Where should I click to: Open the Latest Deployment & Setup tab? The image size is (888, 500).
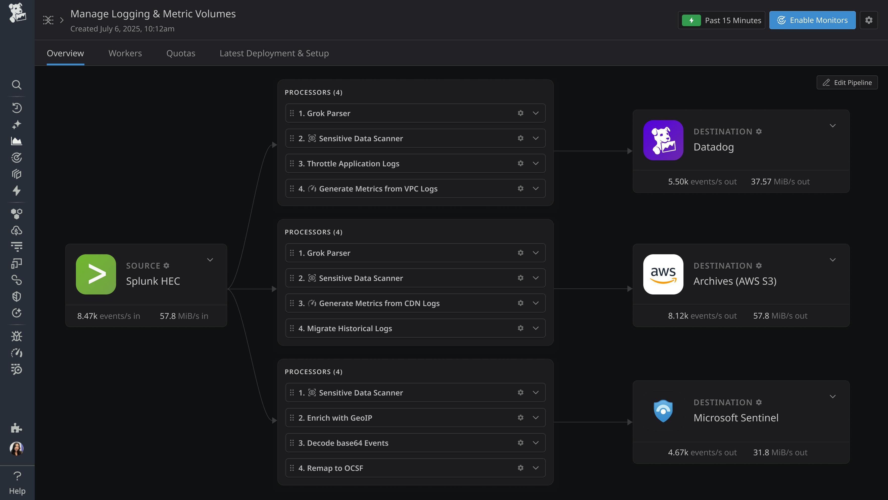[274, 53]
